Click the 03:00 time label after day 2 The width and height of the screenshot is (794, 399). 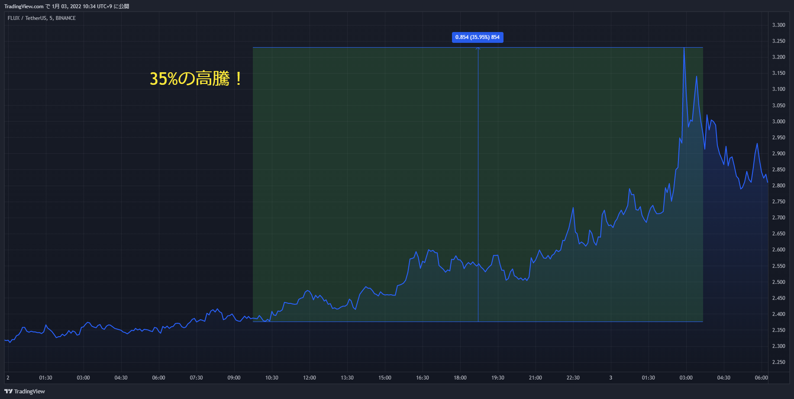pos(83,378)
